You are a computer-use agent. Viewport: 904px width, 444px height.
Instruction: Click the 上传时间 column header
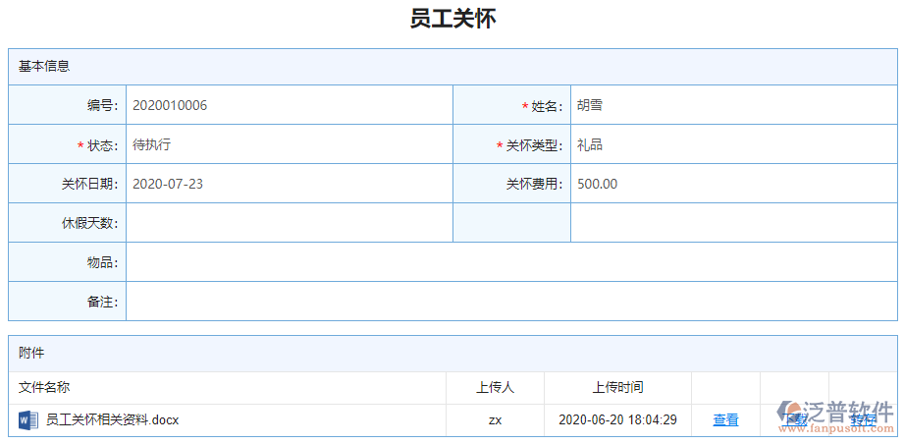tap(617, 388)
